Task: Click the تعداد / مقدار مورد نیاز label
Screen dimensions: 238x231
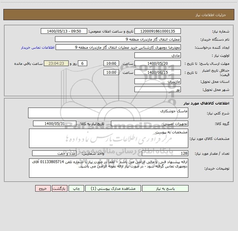Action: (212, 153)
